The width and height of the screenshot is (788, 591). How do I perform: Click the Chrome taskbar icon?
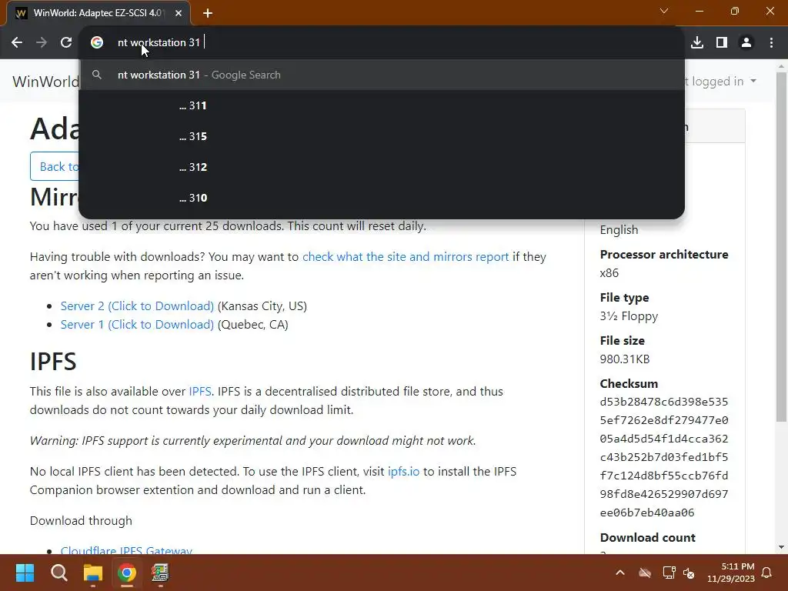point(127,573)
